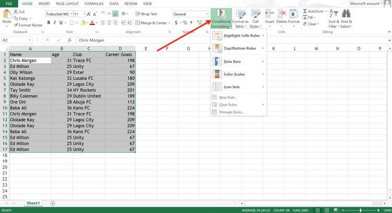Open the font name Trebuchet MS dropdown
Screen dimensions: 392x213
click(x=72, y=14)
